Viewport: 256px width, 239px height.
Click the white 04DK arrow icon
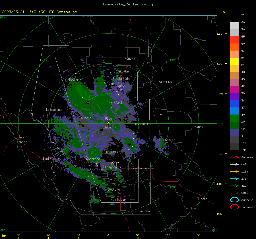click(x=234, y=165)
